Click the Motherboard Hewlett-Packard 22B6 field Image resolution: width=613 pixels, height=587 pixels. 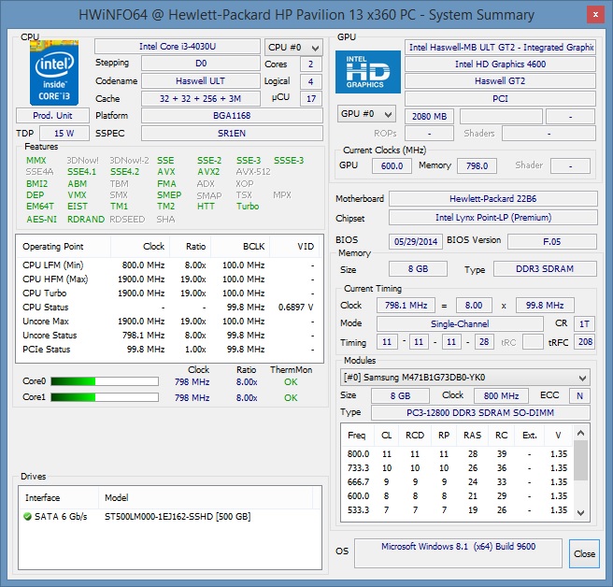(x=493, y=199)
